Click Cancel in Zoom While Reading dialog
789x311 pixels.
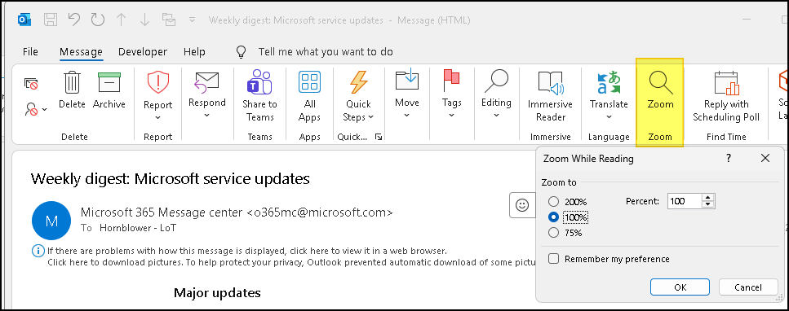point(748,287)
